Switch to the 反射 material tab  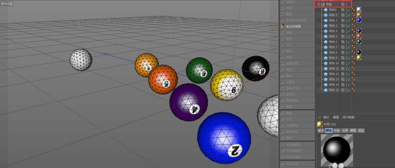[x=337, y=131]
